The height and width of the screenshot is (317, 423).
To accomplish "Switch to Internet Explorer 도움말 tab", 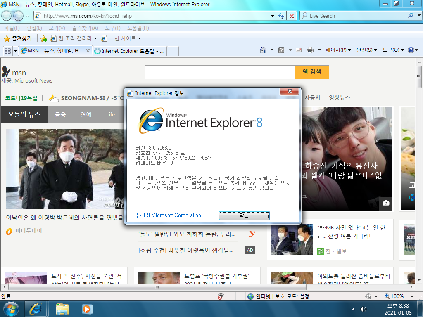I will [x=129, y=51].
